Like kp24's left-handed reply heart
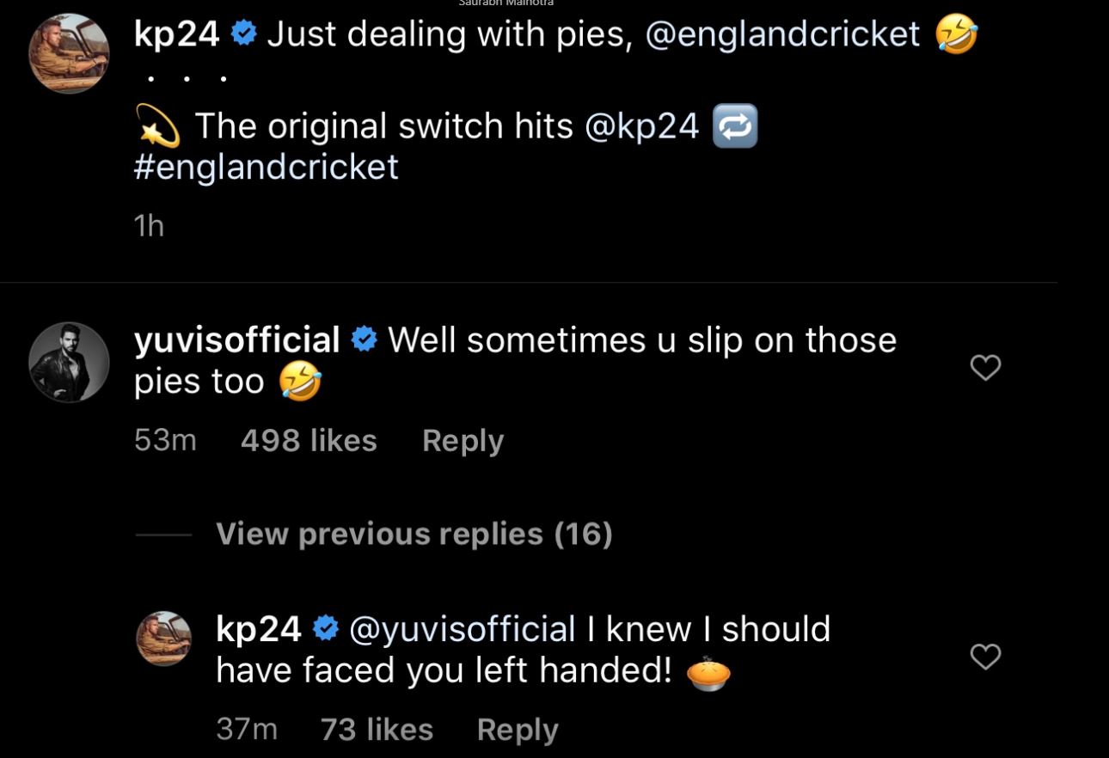1109x758 pixels. [985, 657]
